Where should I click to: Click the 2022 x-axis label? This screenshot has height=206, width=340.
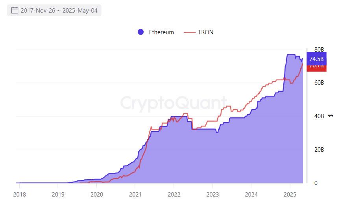174,194
